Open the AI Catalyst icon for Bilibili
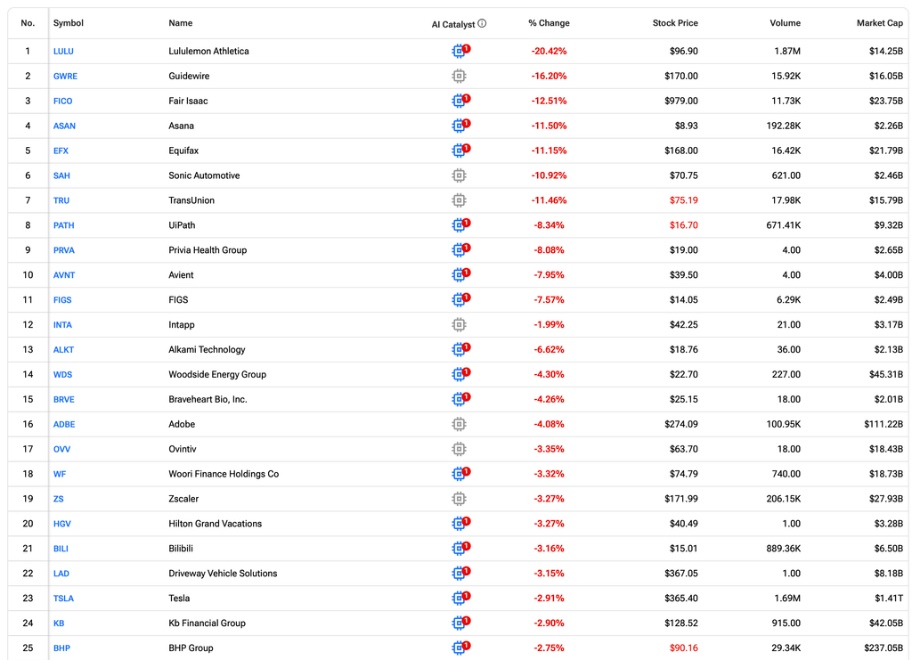912x660 pixels. click(460, 549)
